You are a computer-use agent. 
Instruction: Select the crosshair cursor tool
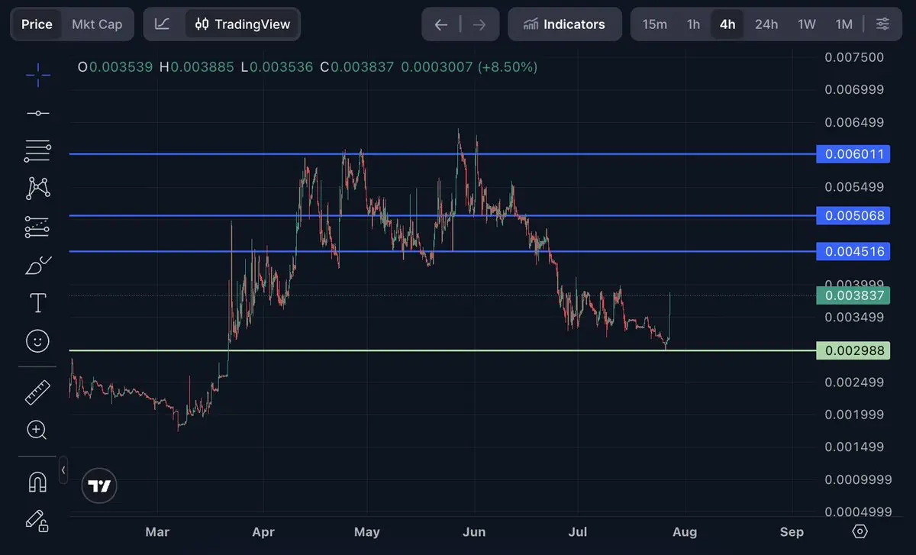point(37,74)
